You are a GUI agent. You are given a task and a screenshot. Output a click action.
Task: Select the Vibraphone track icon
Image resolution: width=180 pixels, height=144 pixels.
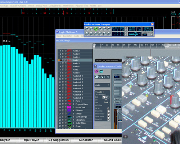[x=69, y=120]
